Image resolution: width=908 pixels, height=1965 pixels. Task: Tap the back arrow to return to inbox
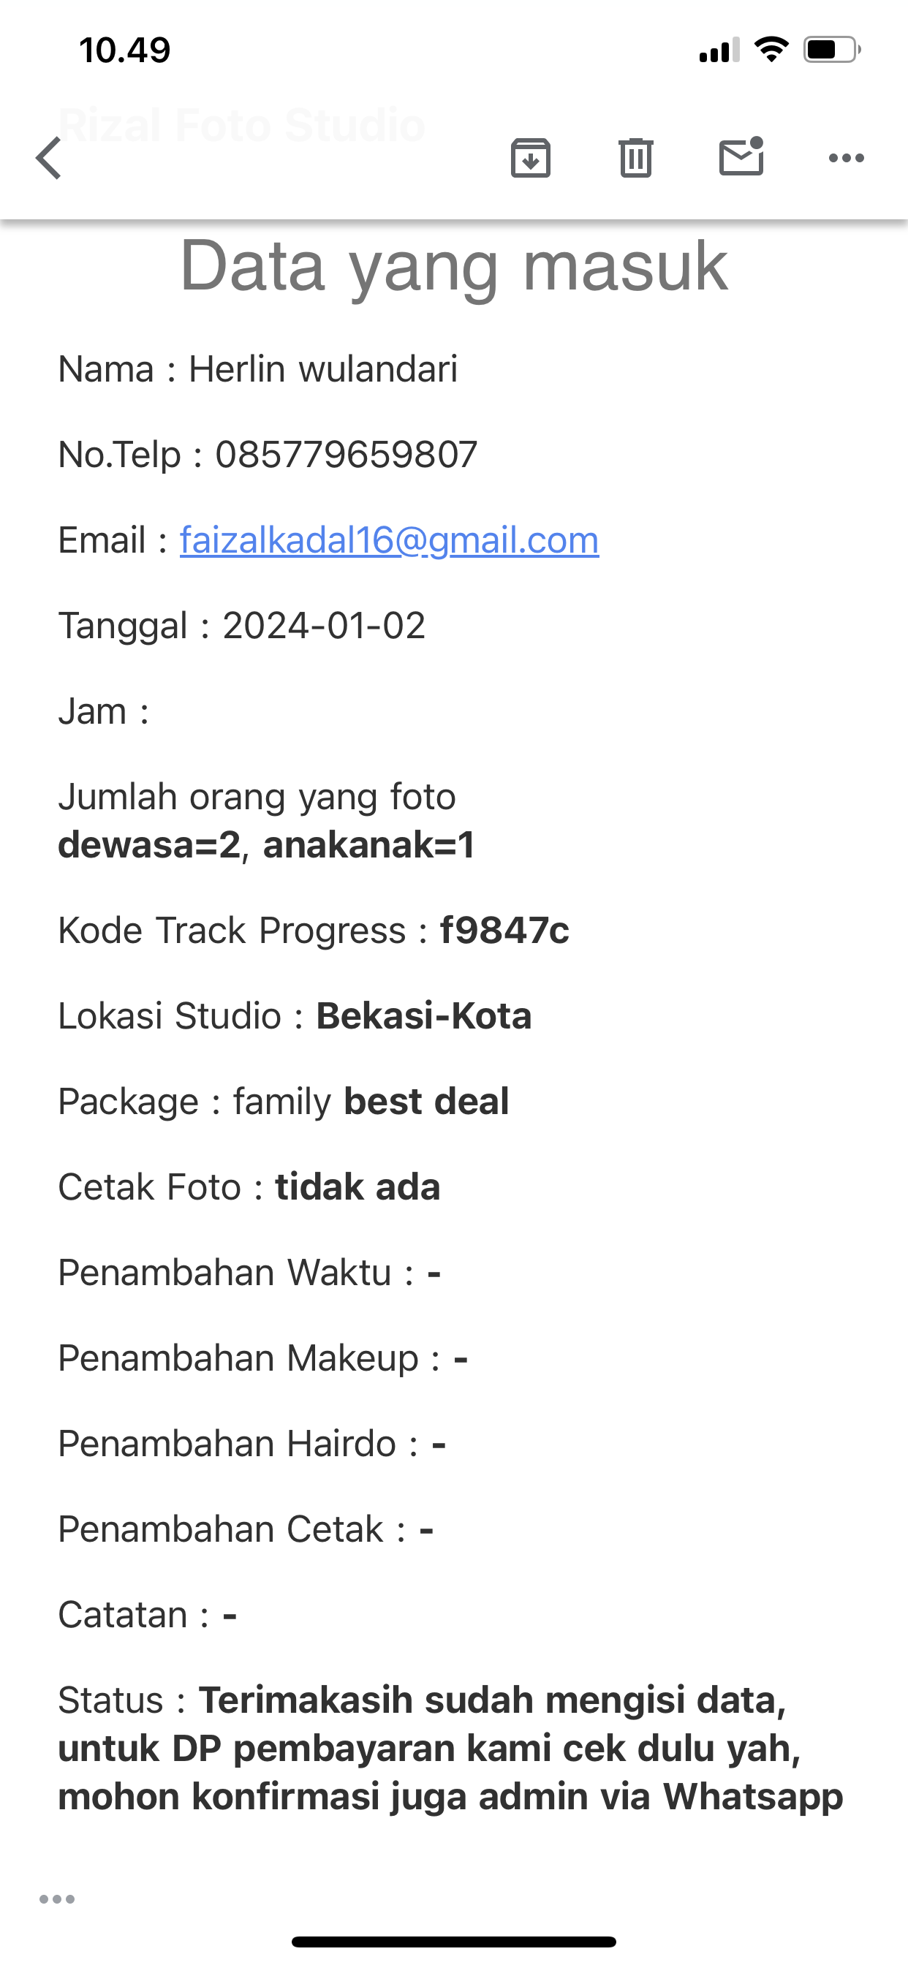coord(49,158)
